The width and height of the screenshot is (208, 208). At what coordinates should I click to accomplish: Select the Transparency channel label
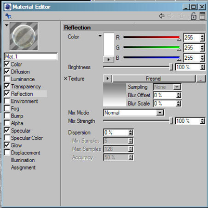pyautogui.click(x=26, y=86)
